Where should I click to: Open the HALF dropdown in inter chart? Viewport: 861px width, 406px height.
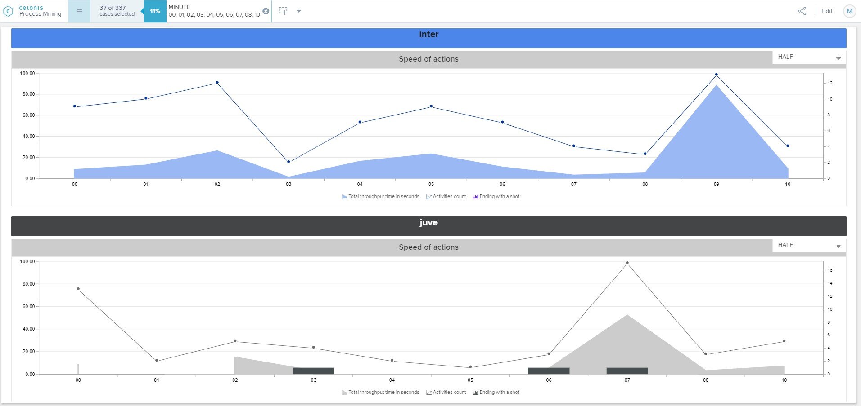[x=809, y=57]
